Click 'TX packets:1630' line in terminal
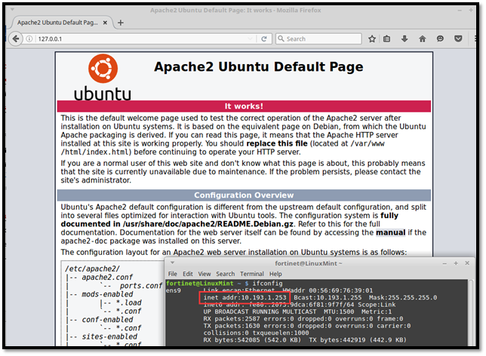Screen dimensions: 486x356 click(x=307, y=326)
